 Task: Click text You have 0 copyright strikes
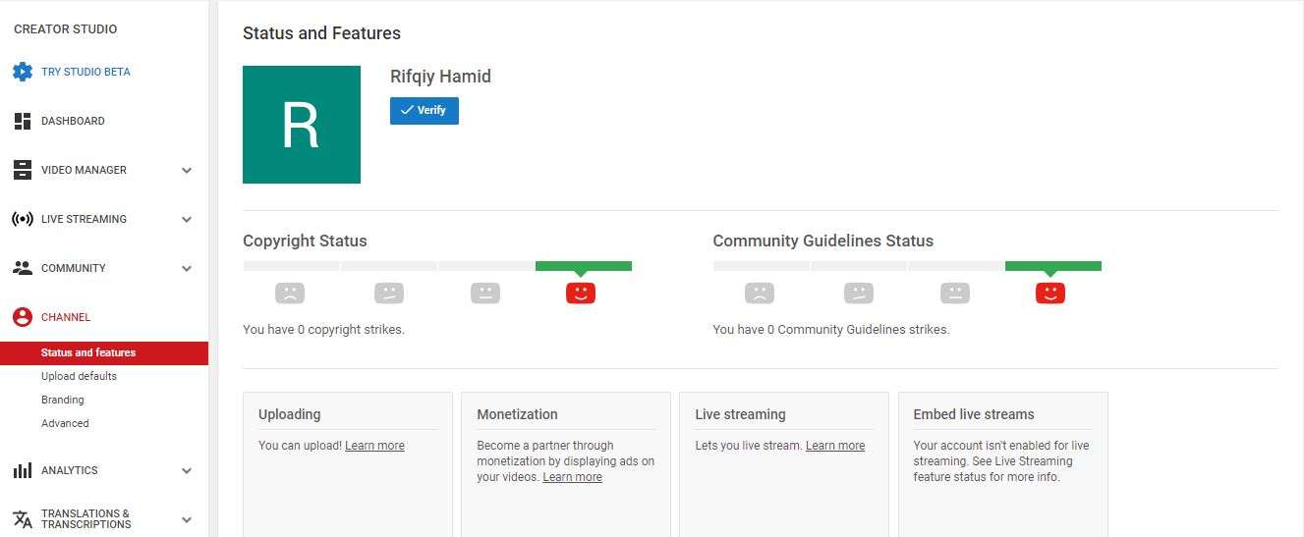[323, 330]
